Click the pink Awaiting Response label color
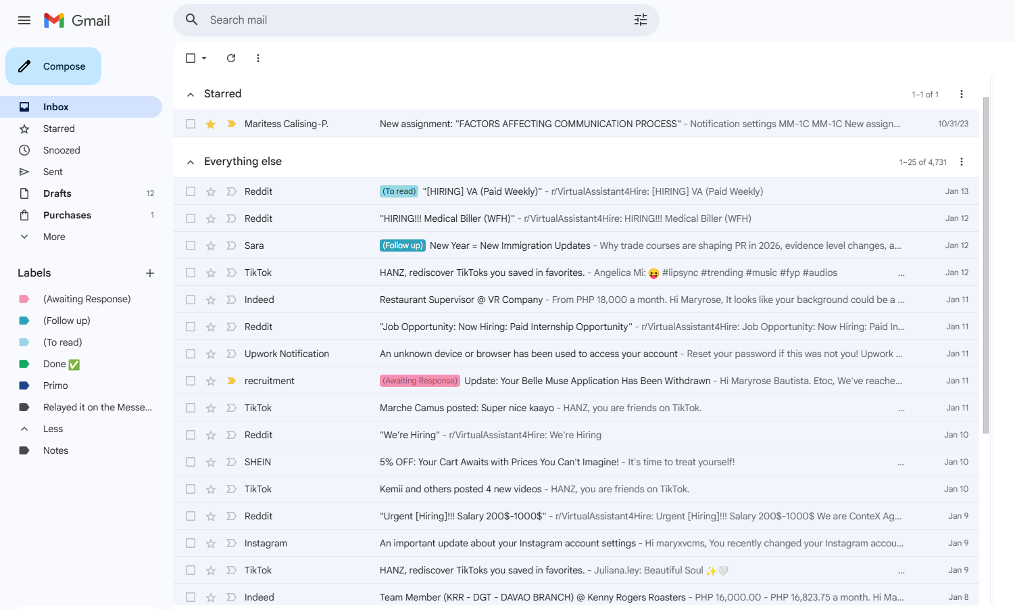The height and width of the screenshot is (610, 1015). [x=24, y=299]
